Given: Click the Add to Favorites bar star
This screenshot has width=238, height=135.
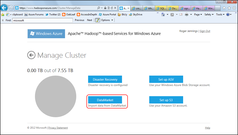Looking at the screenshot, I should [x=3, y=14].
